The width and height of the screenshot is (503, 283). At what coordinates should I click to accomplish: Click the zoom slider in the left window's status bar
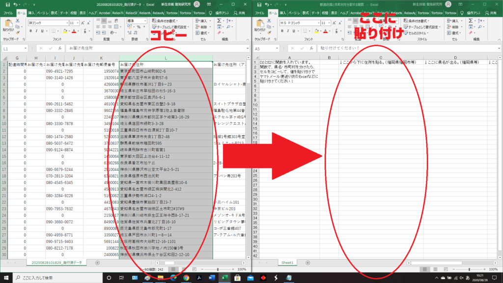coord(220,269)
